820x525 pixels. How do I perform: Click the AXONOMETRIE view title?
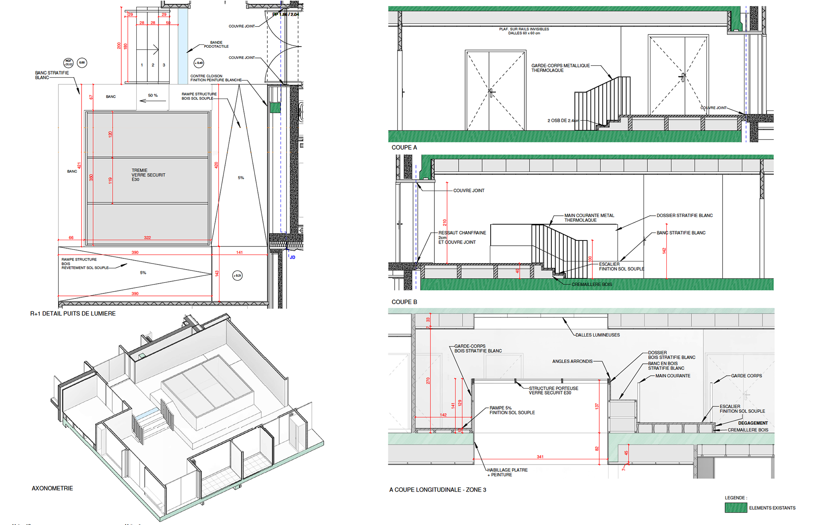[53, 488]
